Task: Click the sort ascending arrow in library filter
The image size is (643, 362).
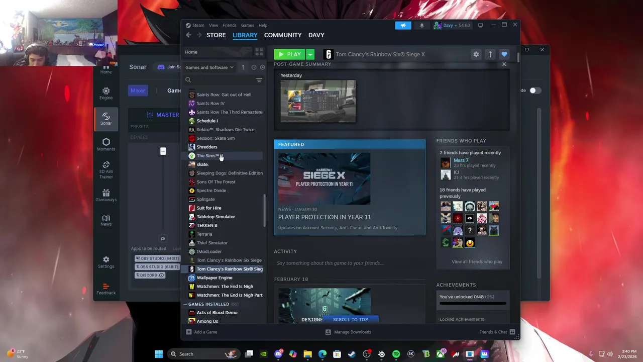Action: tap(243, 67)
